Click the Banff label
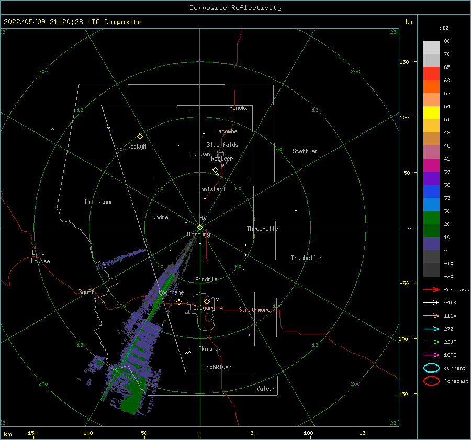Viewport: 471px width, 440px height. tap(86, 291)
